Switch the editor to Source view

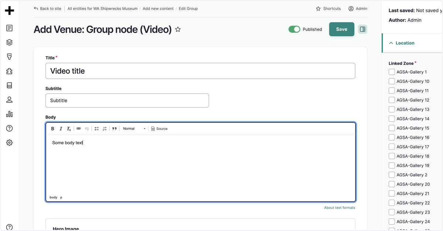coord(159,129)
